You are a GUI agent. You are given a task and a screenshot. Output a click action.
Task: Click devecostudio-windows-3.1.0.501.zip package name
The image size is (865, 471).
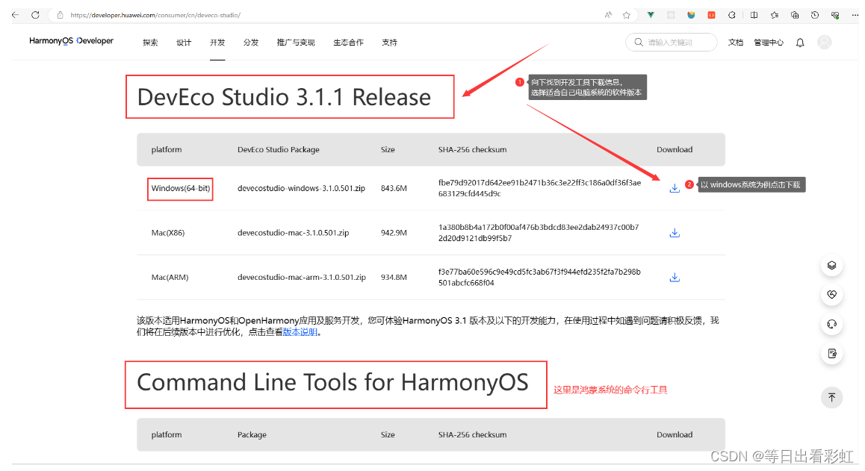(x=301, y=188)
